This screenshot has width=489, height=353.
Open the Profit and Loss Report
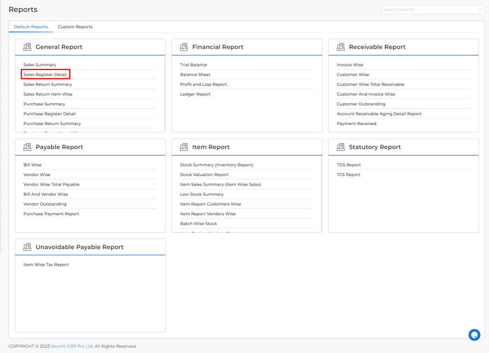[x=203, y=84]
